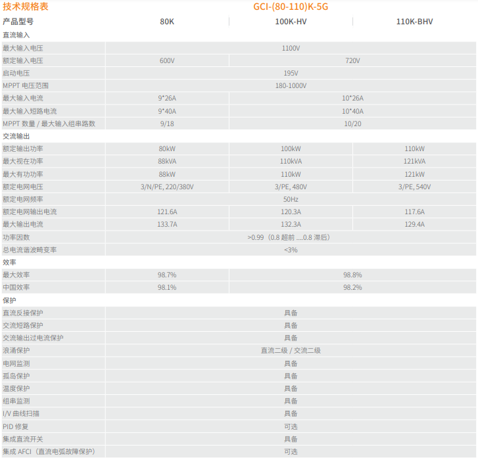Click the 110kVA apparent power cell

[291, 161]
